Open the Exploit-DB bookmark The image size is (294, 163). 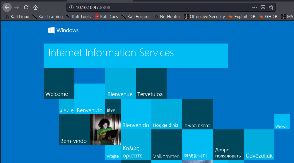(x=242, y=17)
